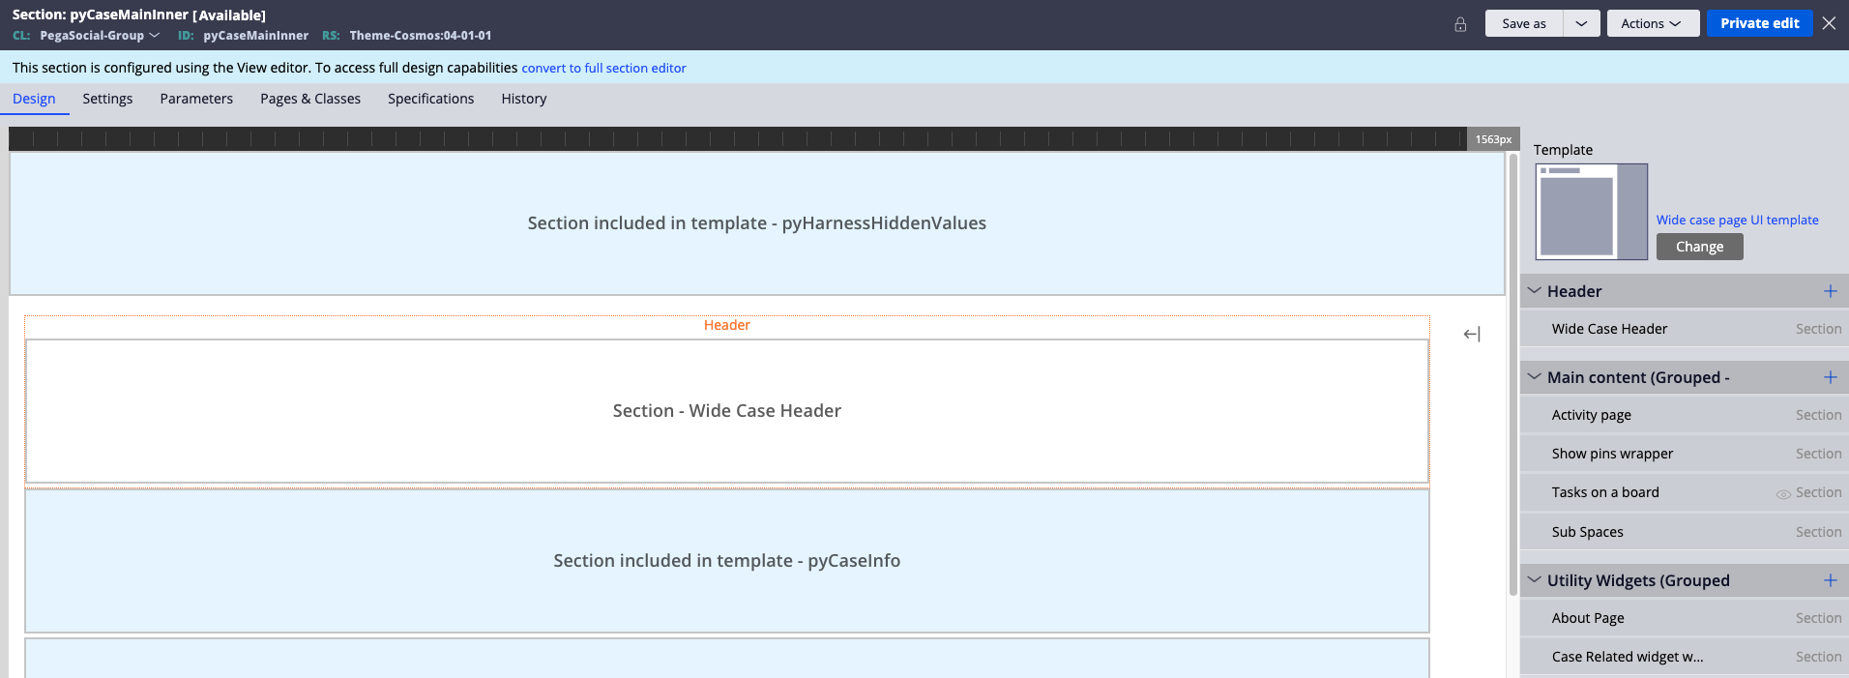The image size is (1849, 678).
Task: Switch to the Settings tab
Action: pos(107,99)
